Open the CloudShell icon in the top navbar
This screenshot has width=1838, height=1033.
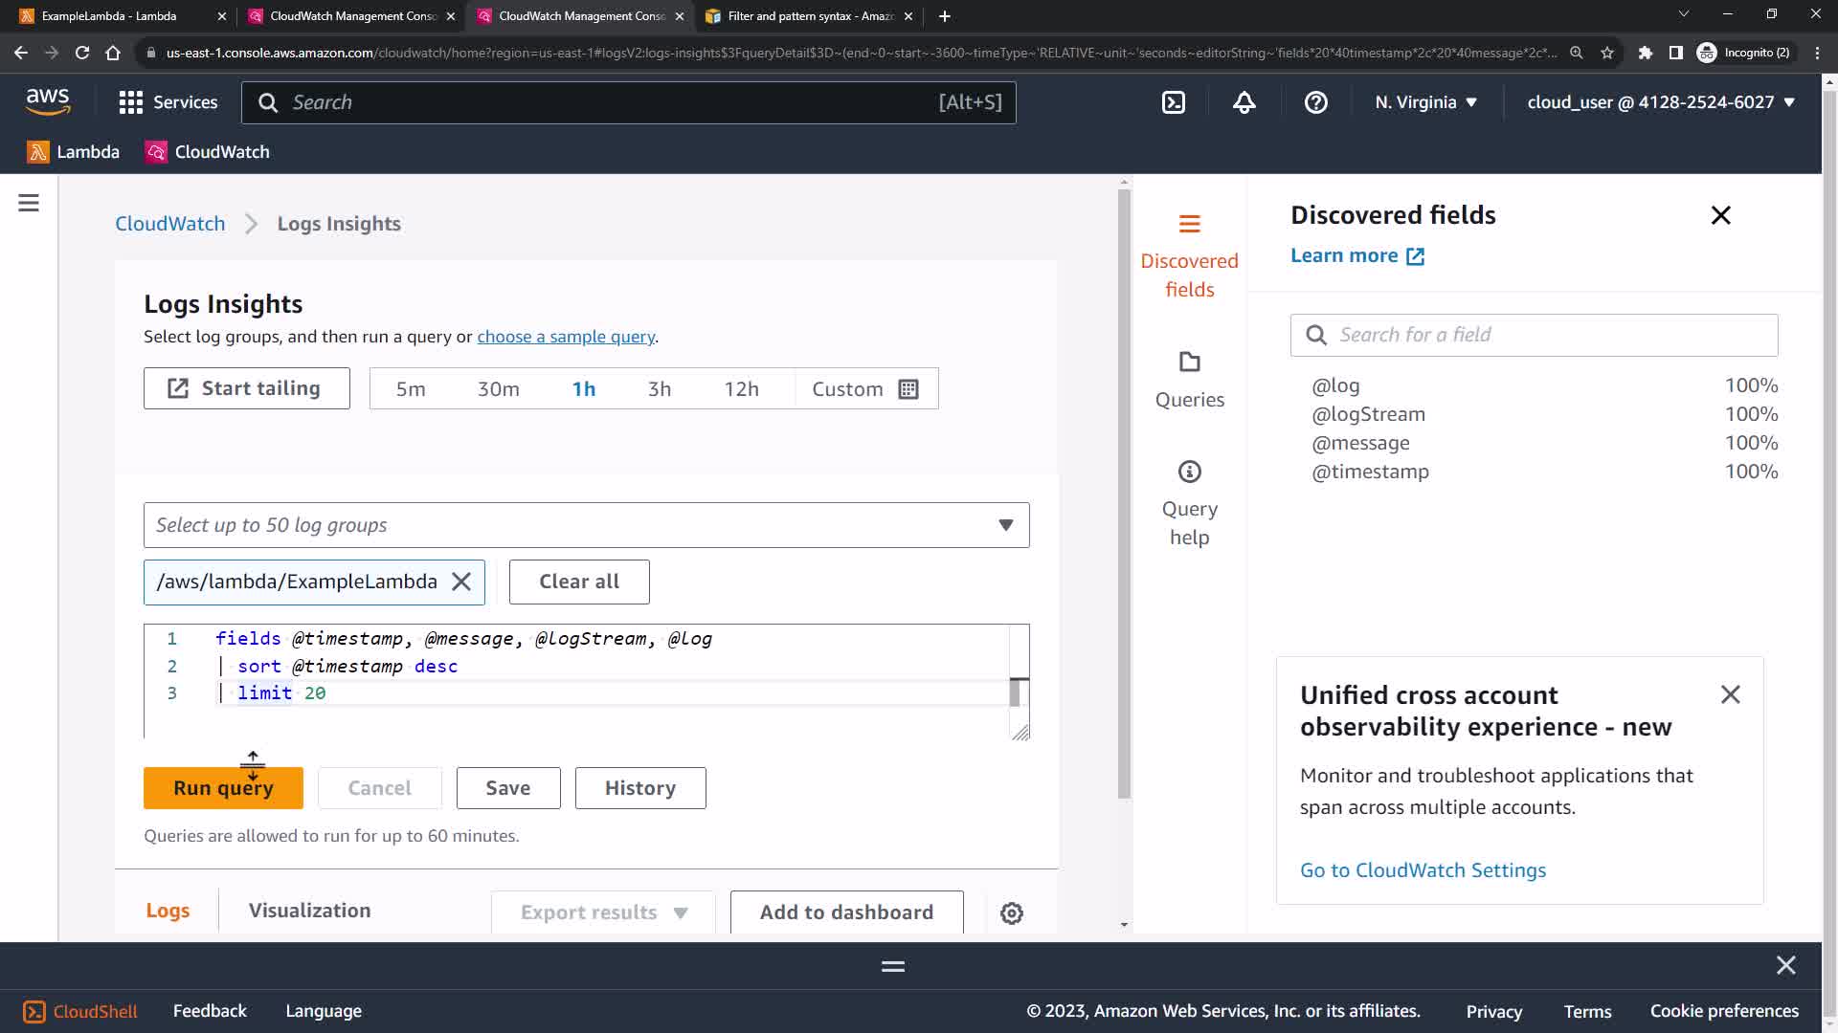coord(1174,102)
